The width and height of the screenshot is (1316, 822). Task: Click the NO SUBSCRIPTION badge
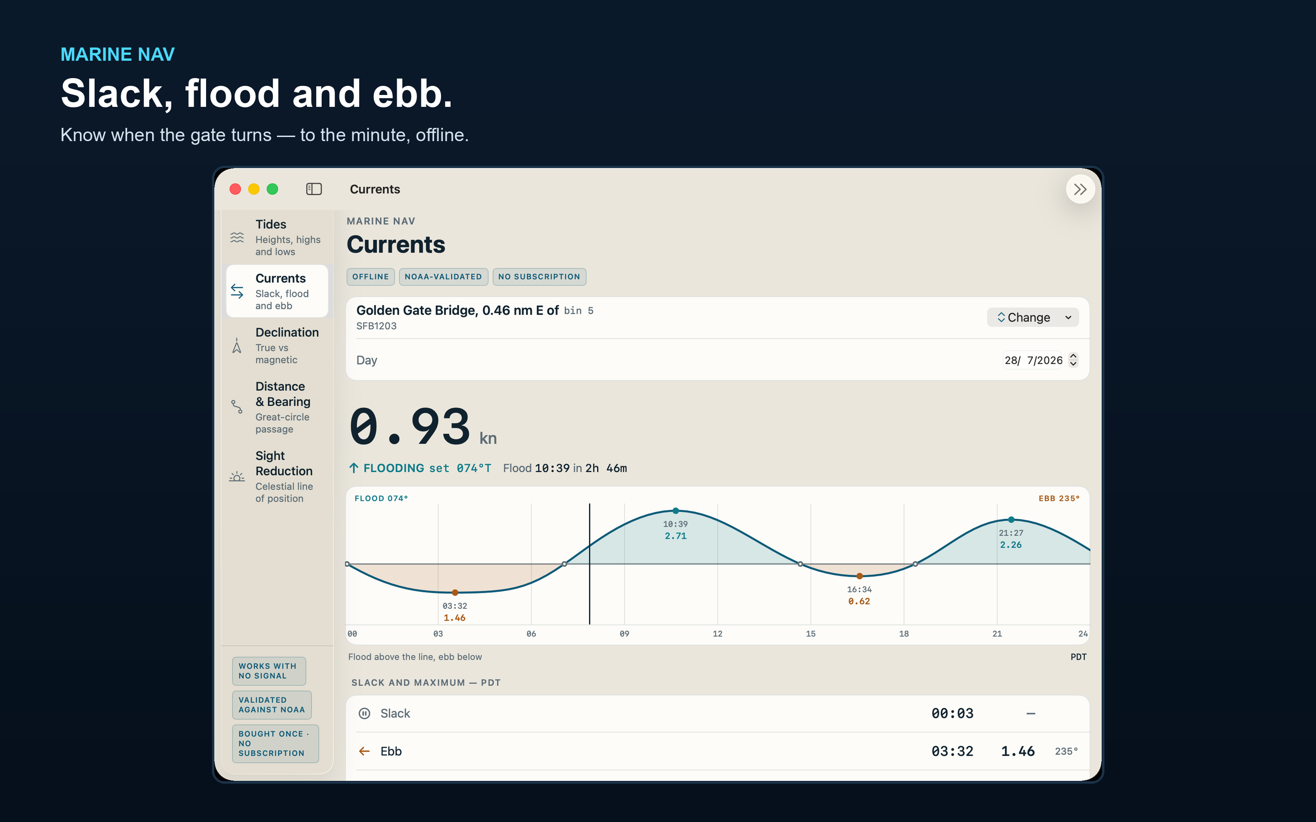click(539, 277)
